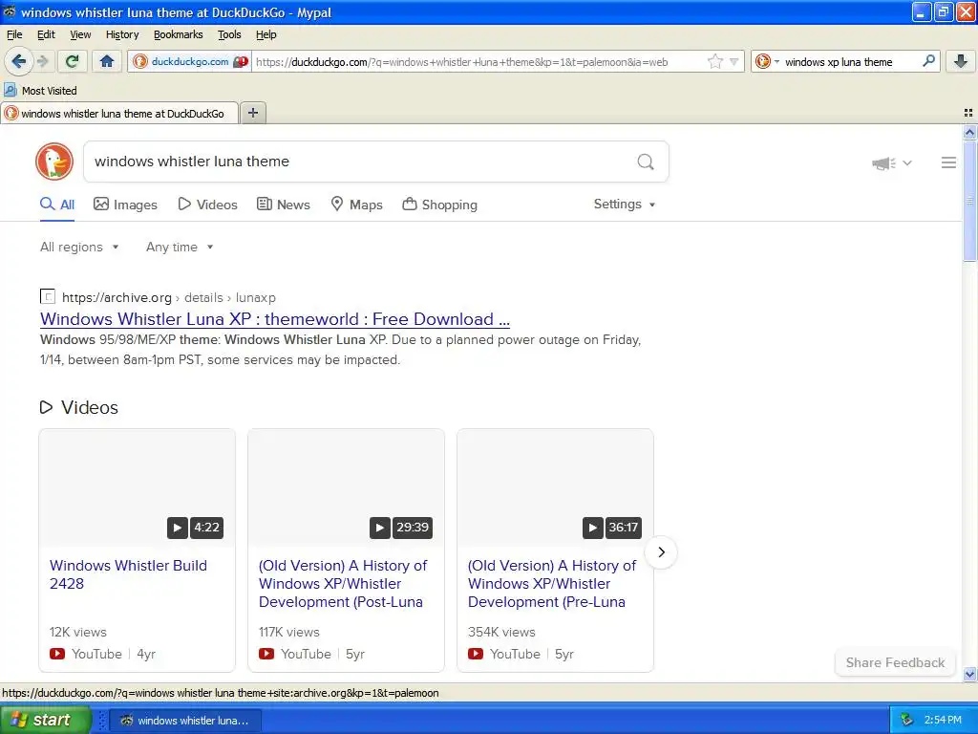Image resolution: width=978 pixels, height=734 pixels.
Task: Open the Downloads arrow button
Action: [x=961, y=61]
